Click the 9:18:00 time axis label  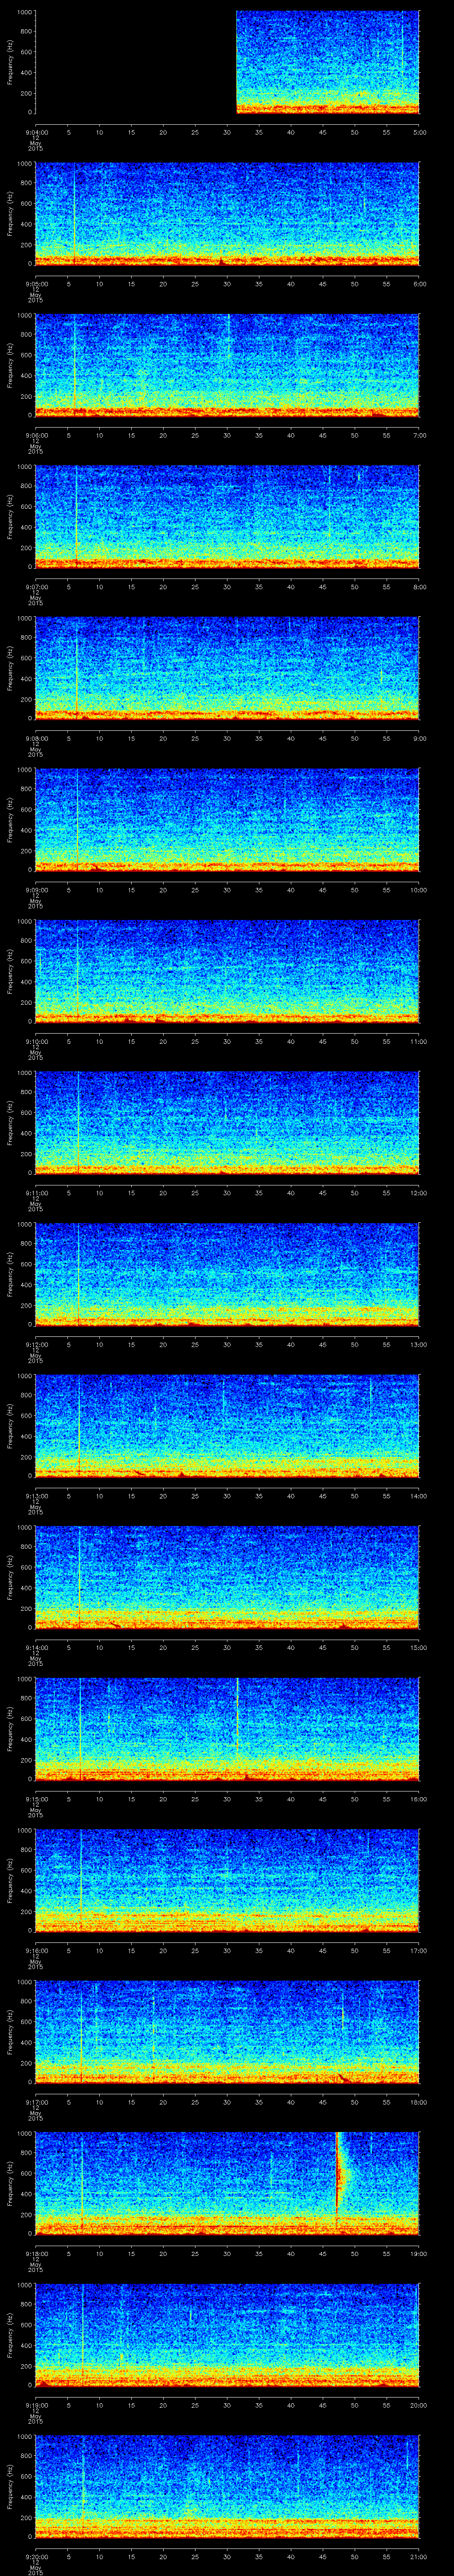coord(36,2254)
